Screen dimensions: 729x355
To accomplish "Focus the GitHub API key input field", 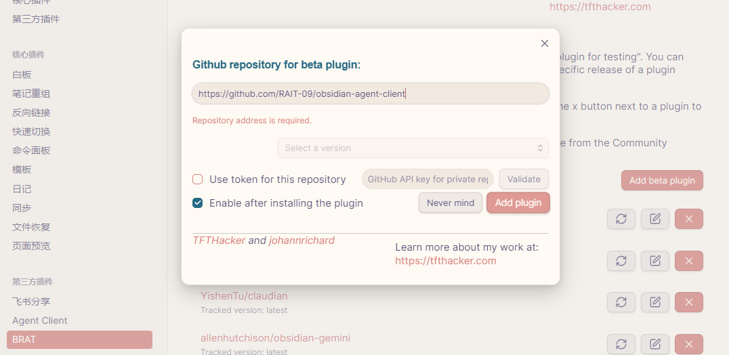I will click(428, 180).
